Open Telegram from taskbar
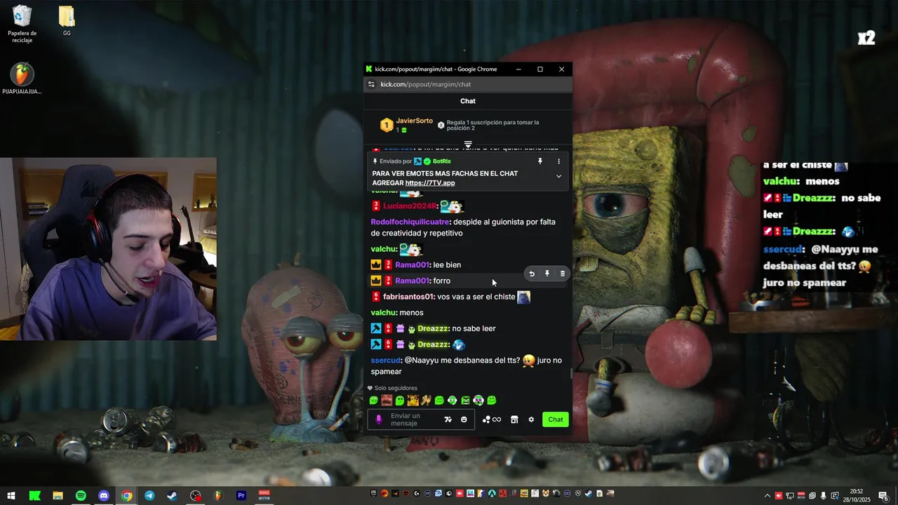This screenshot has height=505, width=898. click(x=149, y=496)
